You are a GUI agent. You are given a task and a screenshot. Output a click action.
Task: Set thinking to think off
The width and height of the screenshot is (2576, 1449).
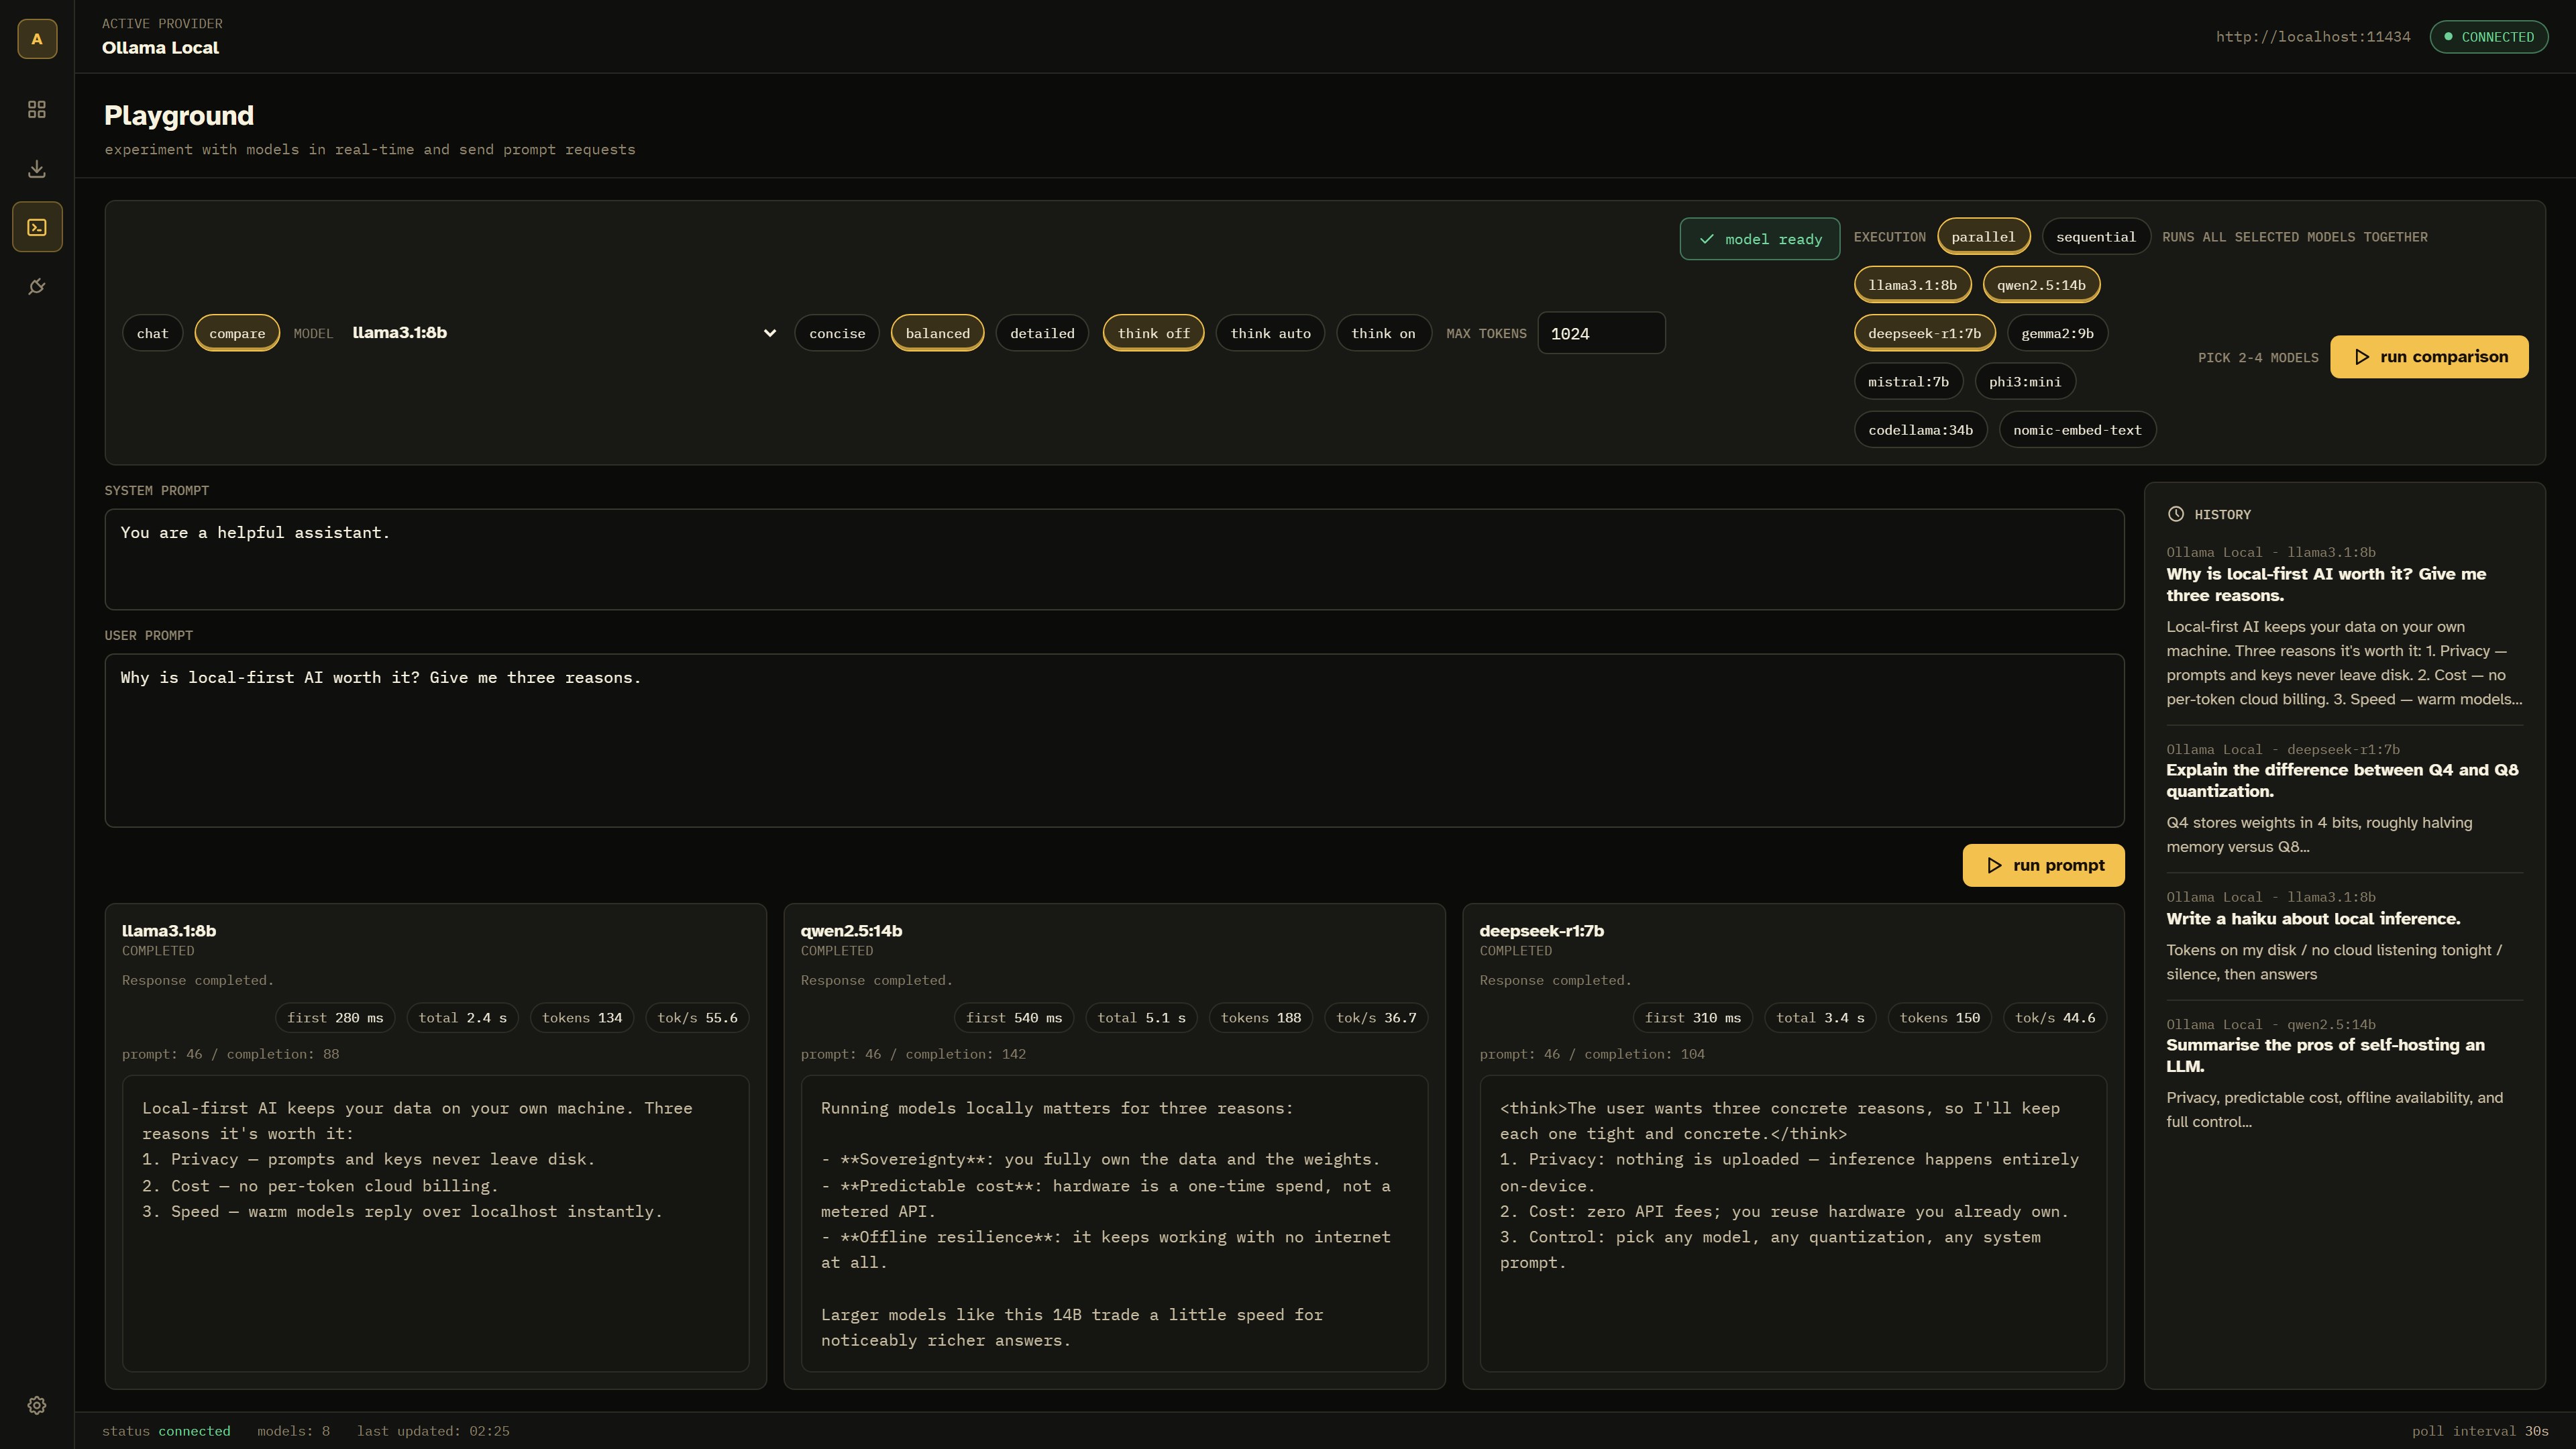1153,333
